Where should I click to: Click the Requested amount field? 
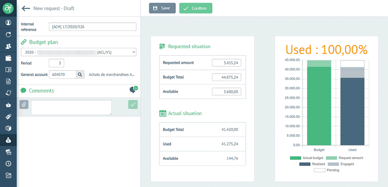(x=226, y=63)
